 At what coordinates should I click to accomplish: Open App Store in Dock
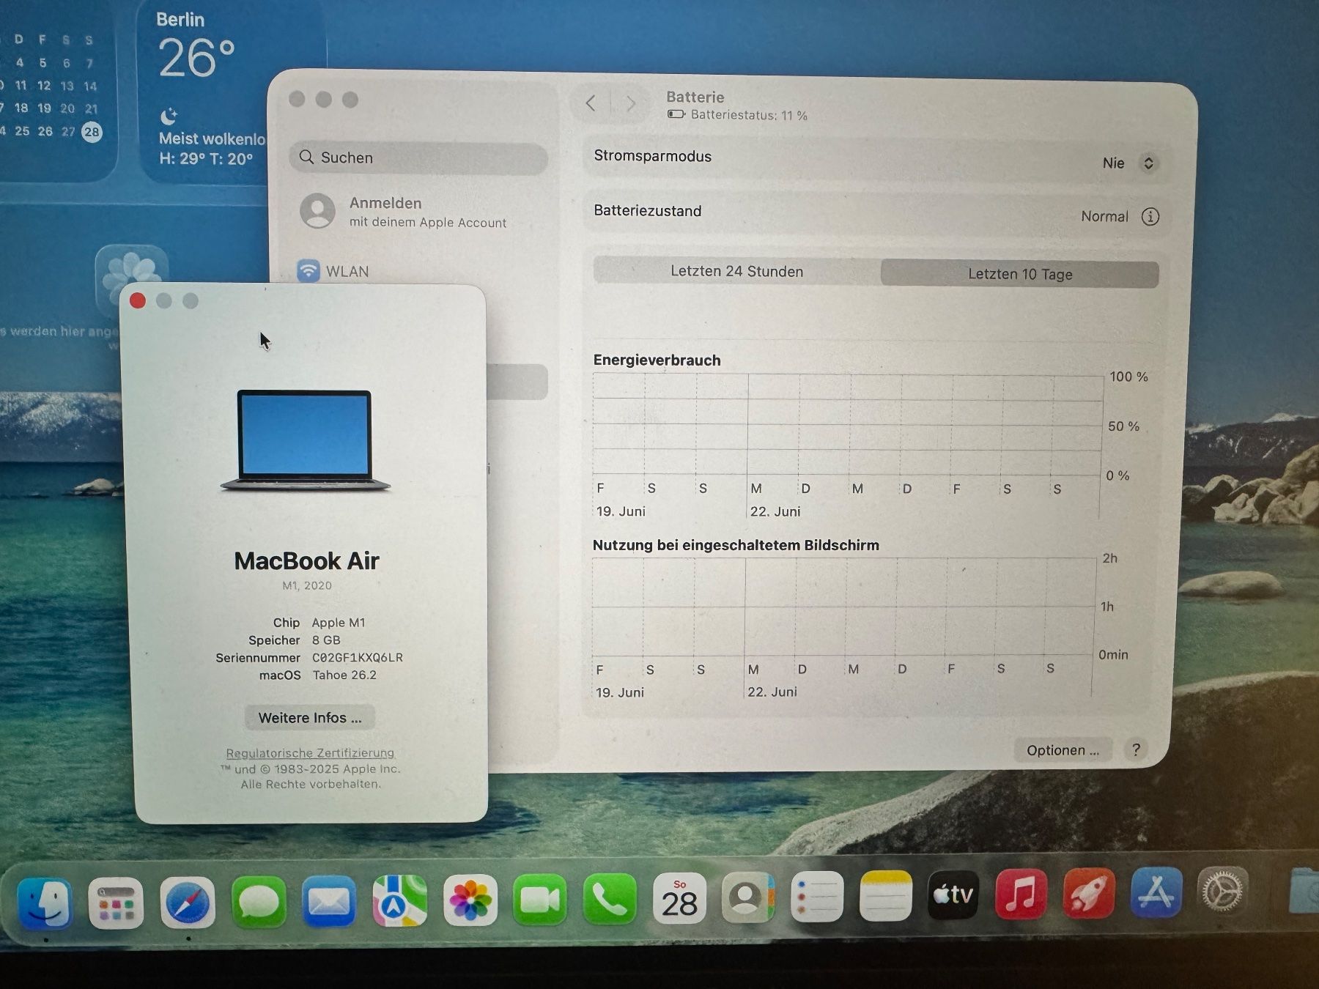click(1156, 892)
